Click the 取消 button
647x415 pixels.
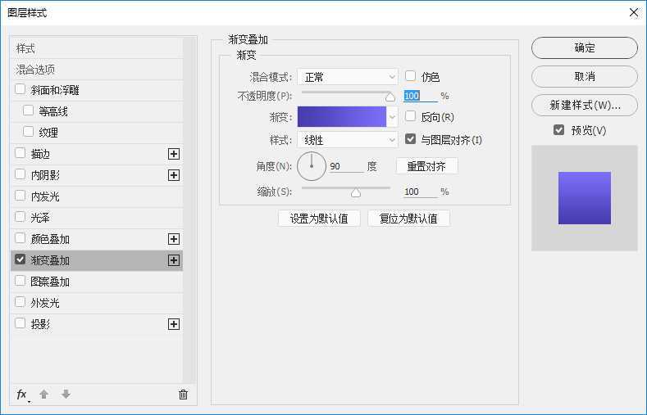coord(585,77)
